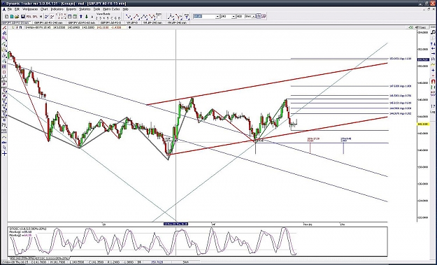Open the Statistics menu
The image size is (437, 265).
[85, 9]
